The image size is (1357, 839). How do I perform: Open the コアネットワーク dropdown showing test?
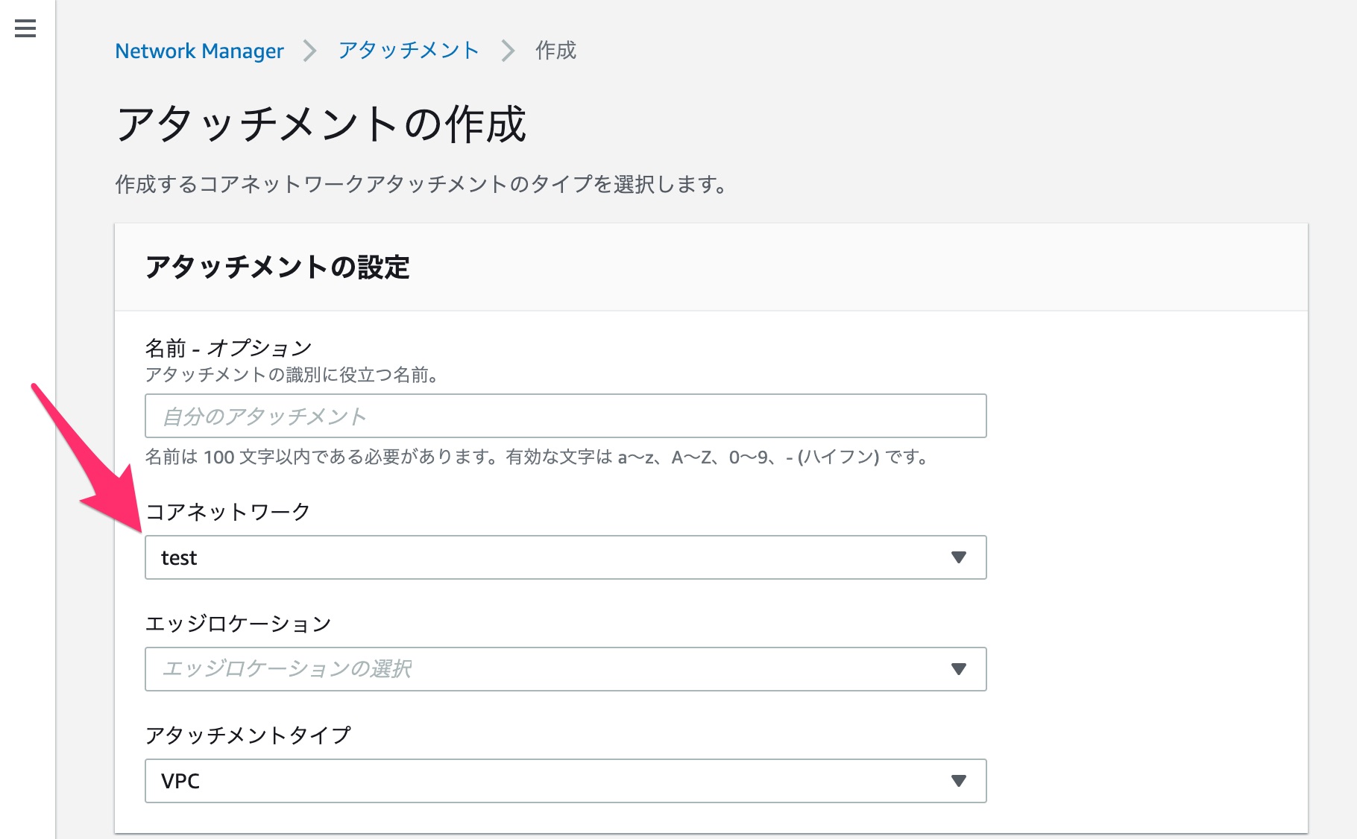point(565,557)
